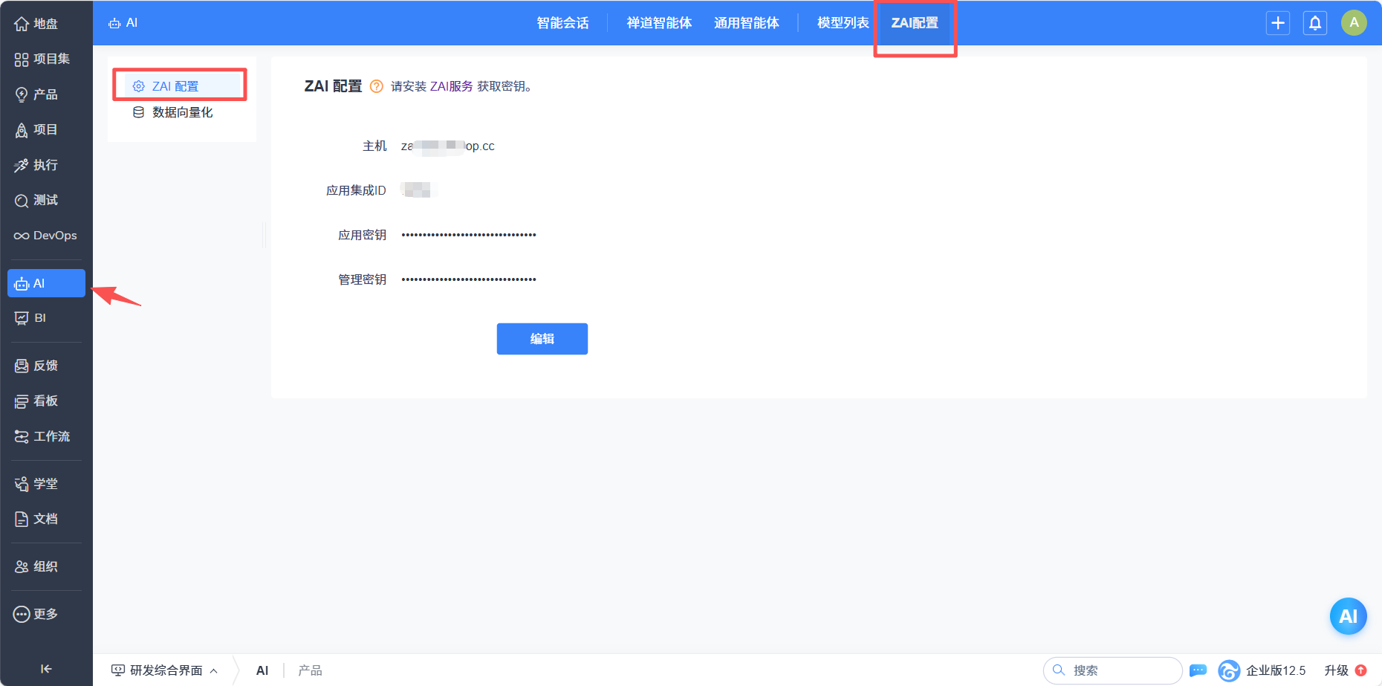Click the plus quick-create icon
This screenshot has height=686, width=1382.
click(x=1278, y=23)
